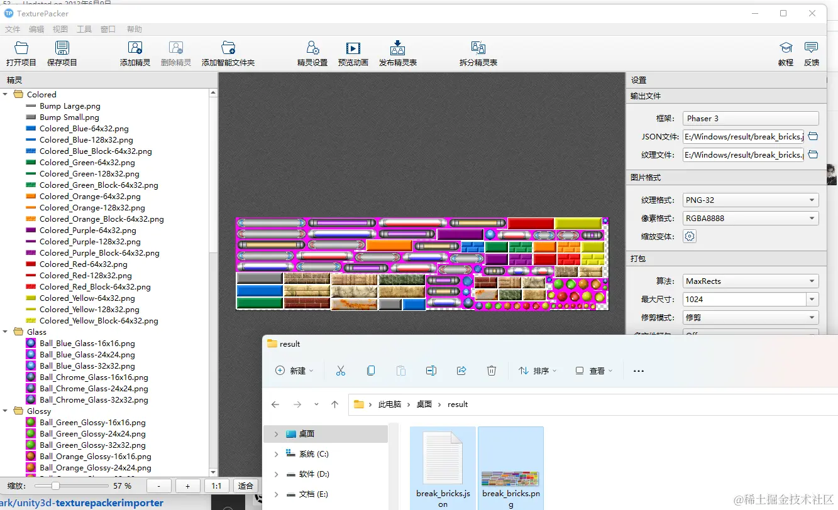Open 缩放变体 gear settings
This screenshot has height=510, width=838.
(x=690, y=236)
